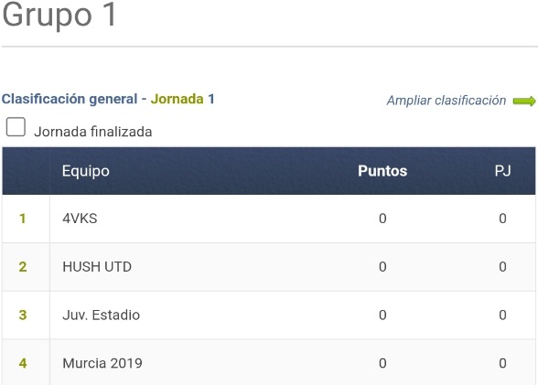The image size is (538, 385).
Task: Sort table by PJ column header
Action: point(502,170)
